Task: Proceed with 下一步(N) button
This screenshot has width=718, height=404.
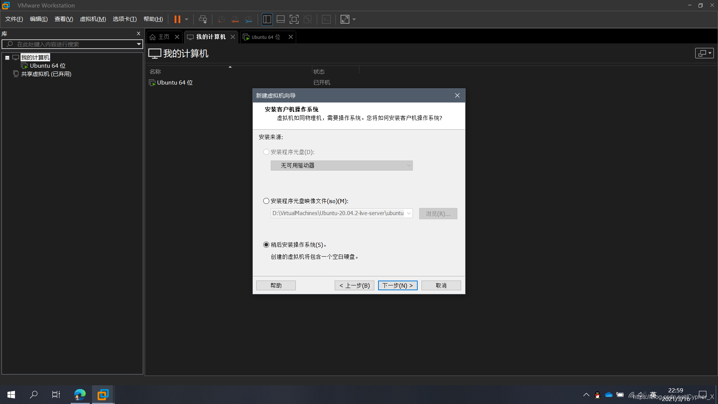Action: pos(398,285)
